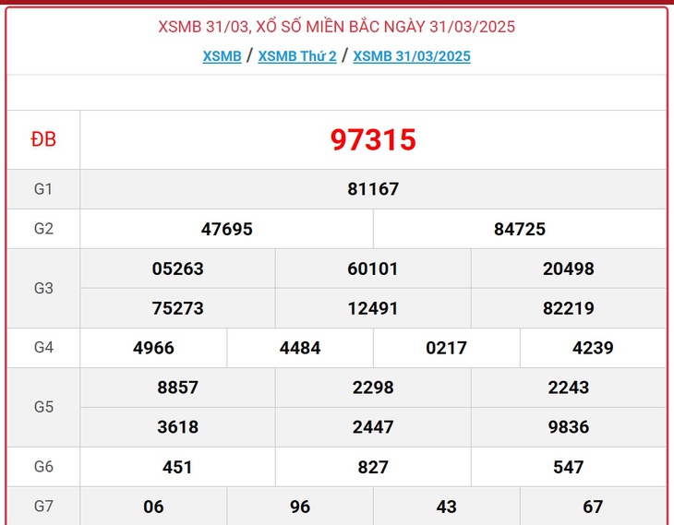The width and height of the screenshot is (674, 525).
Task: Select G3 result 60101
Action: [373, 268]
